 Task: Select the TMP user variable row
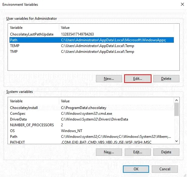(x=14, y=52)
